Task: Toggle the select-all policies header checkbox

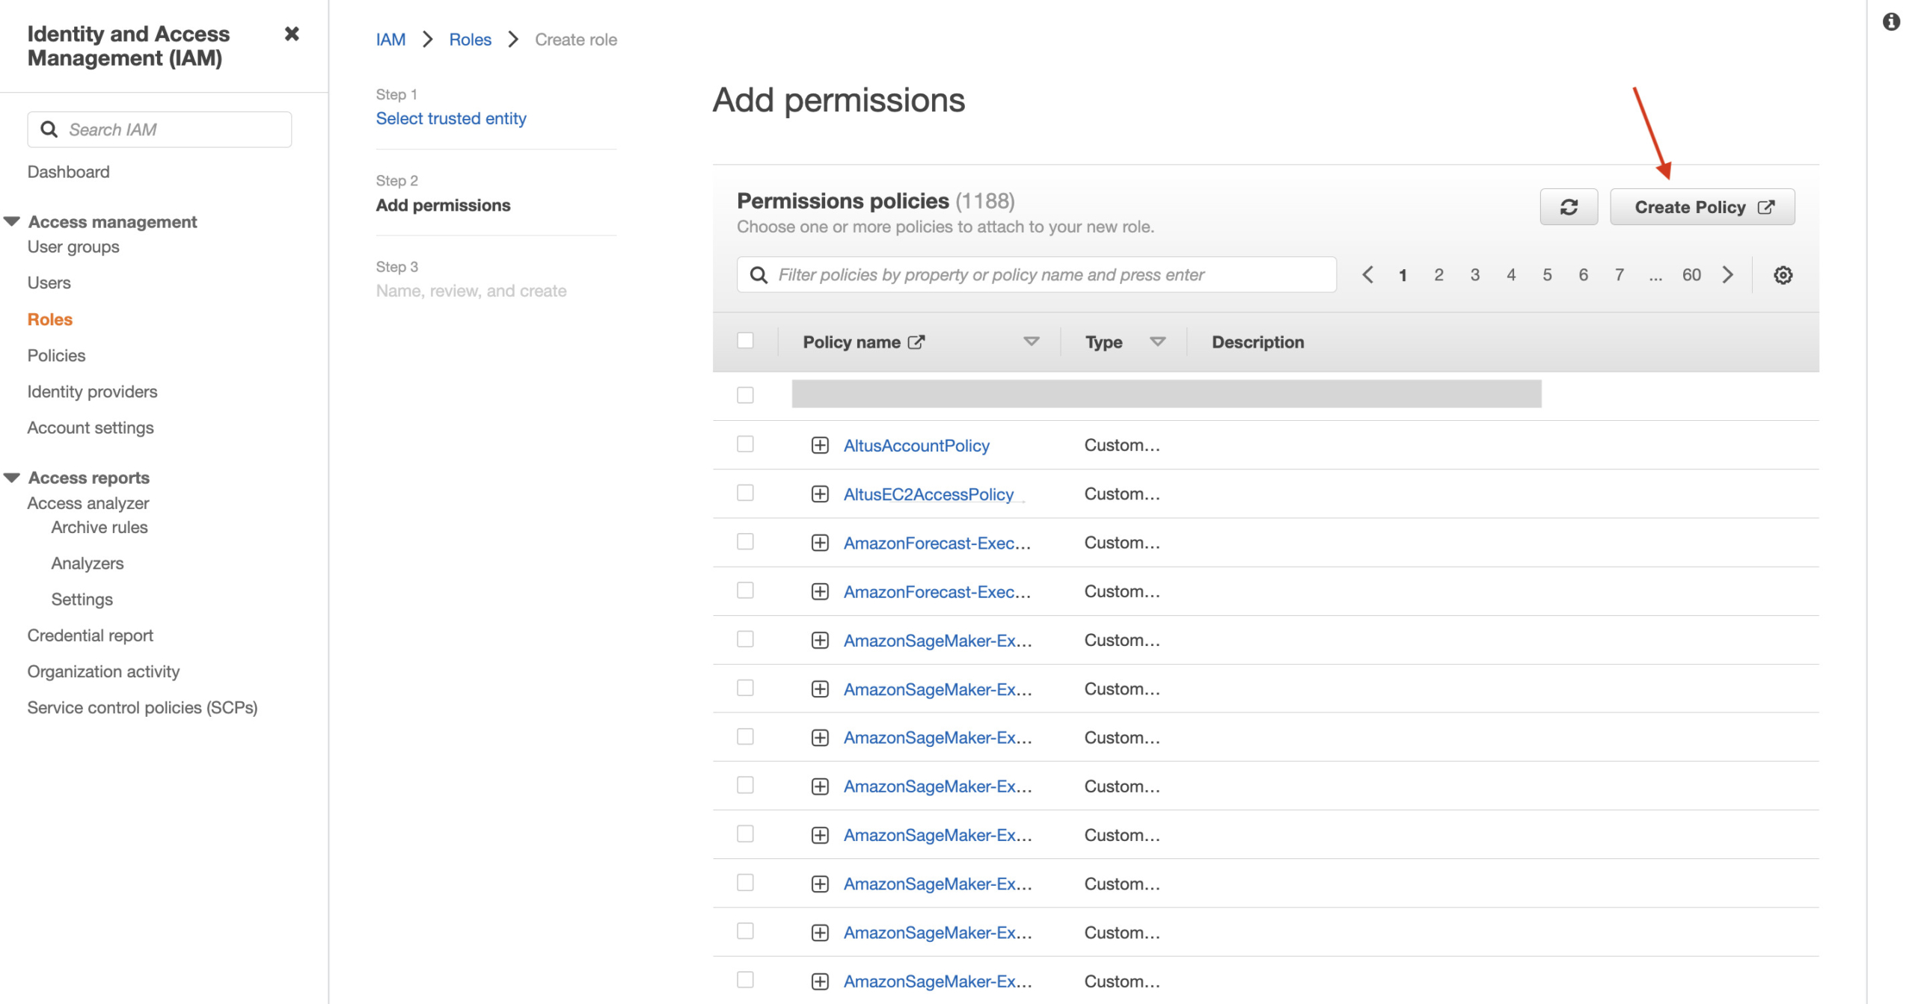Action: [744, 341]
